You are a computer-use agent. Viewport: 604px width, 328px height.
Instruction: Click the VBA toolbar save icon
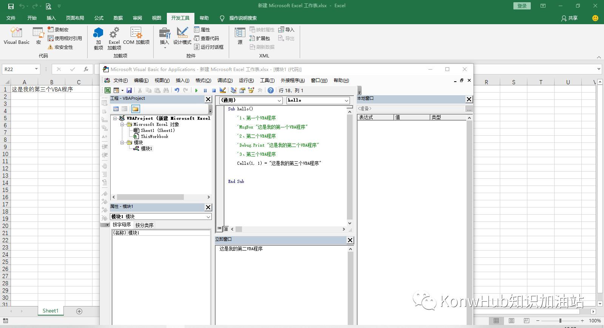pos(129,90)
